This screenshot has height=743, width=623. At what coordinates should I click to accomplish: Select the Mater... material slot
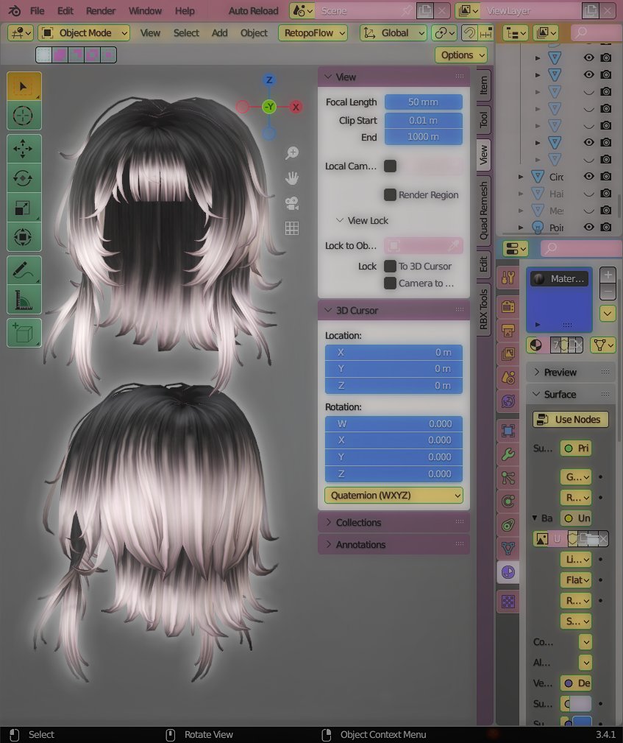(560, 279)
